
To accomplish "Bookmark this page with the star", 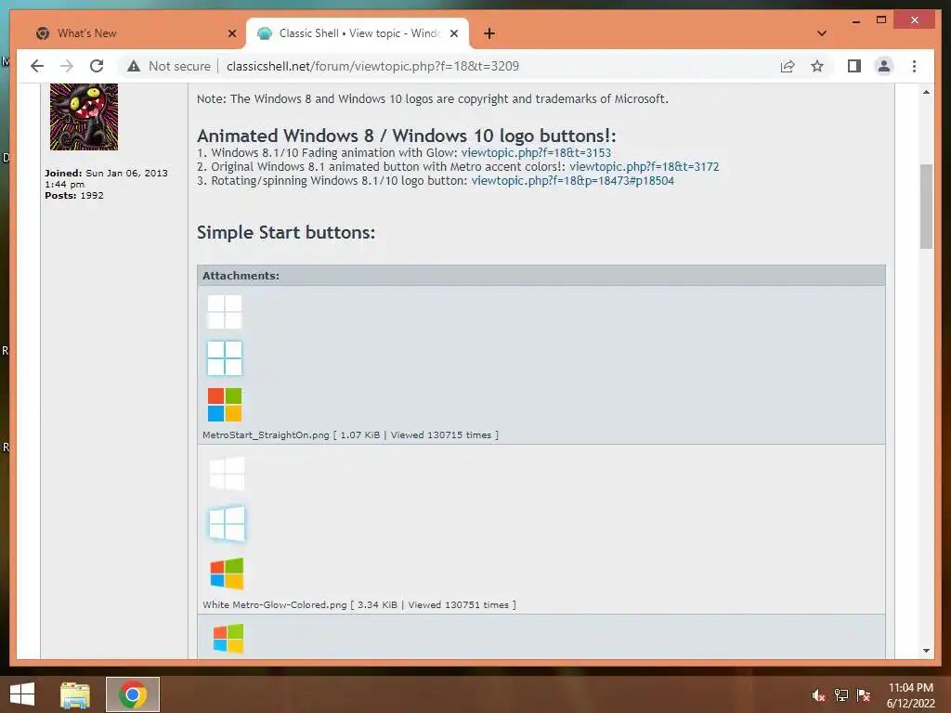I will [x=817, y=66].
